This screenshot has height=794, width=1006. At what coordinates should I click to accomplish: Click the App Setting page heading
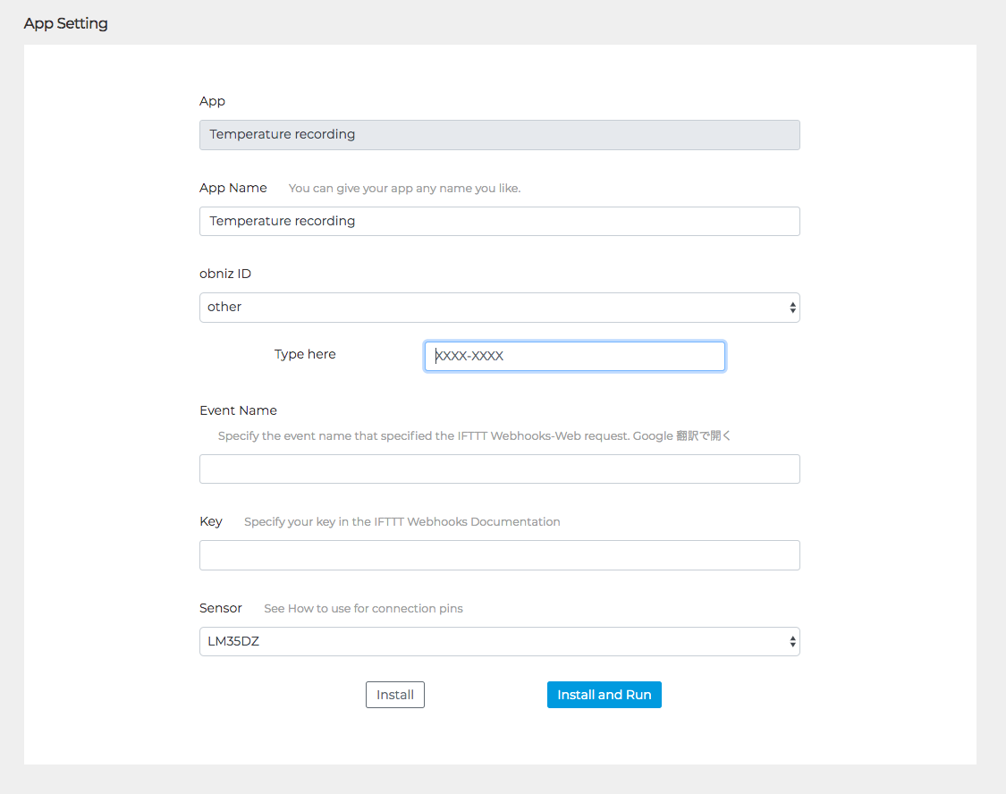coord(66,23)
